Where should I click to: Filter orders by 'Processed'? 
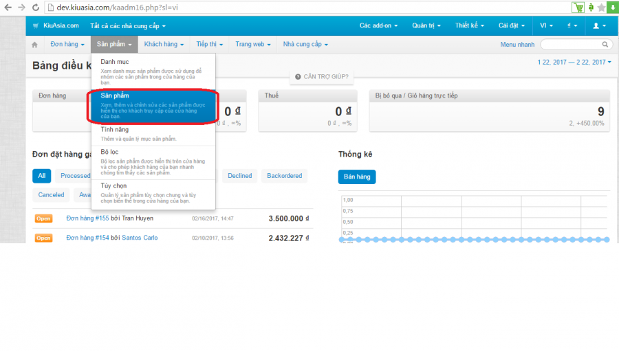(74, 176)
